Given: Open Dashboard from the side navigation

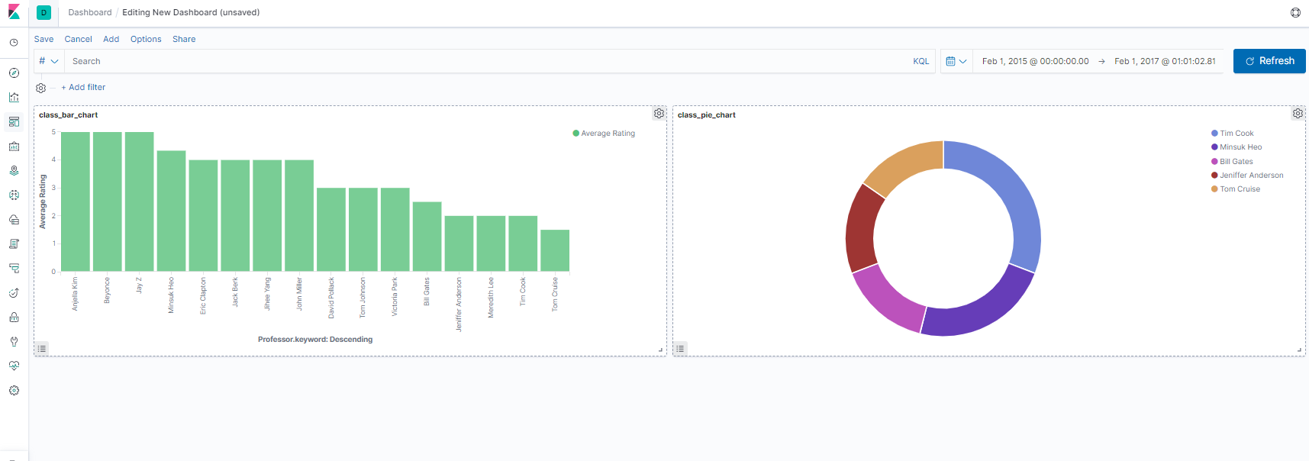Looking at the screenshot, I should (14, 122).
